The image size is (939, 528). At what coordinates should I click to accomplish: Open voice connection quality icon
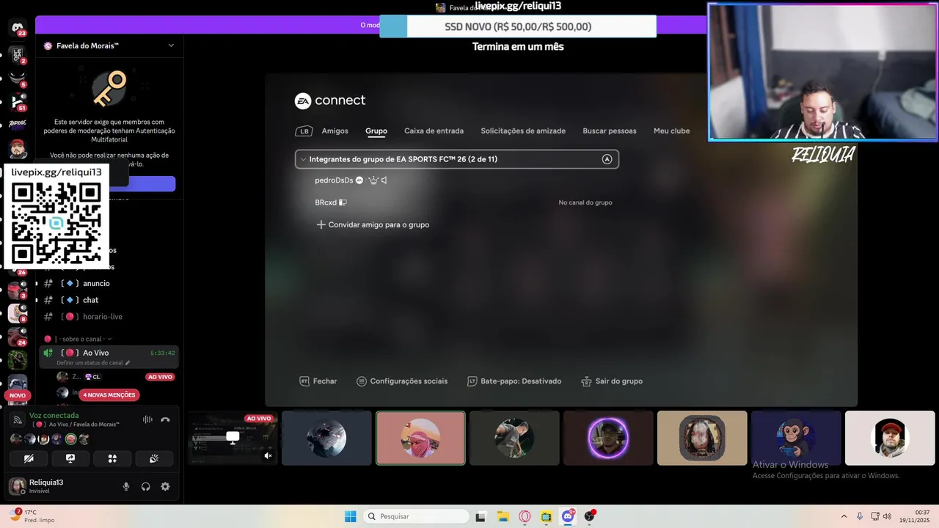[18, 419]
